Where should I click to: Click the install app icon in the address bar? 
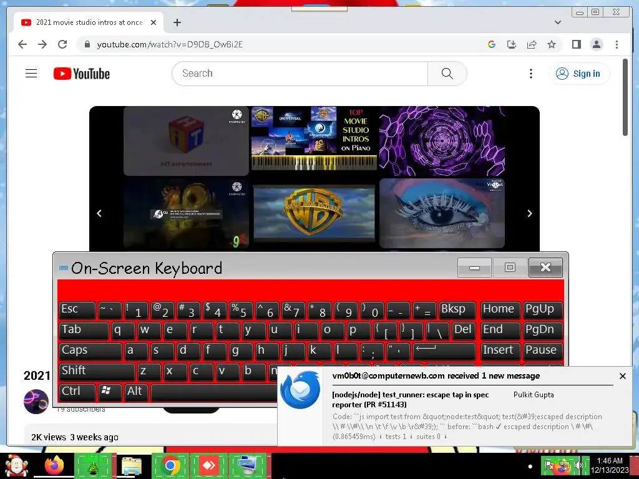512,44
